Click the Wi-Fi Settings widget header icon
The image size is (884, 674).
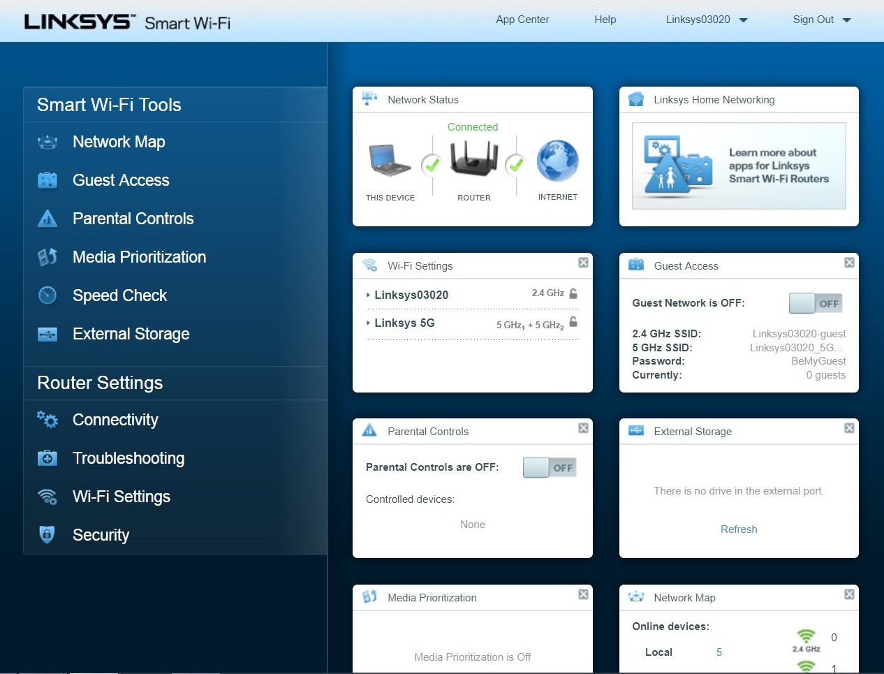(x=370, y=265)
